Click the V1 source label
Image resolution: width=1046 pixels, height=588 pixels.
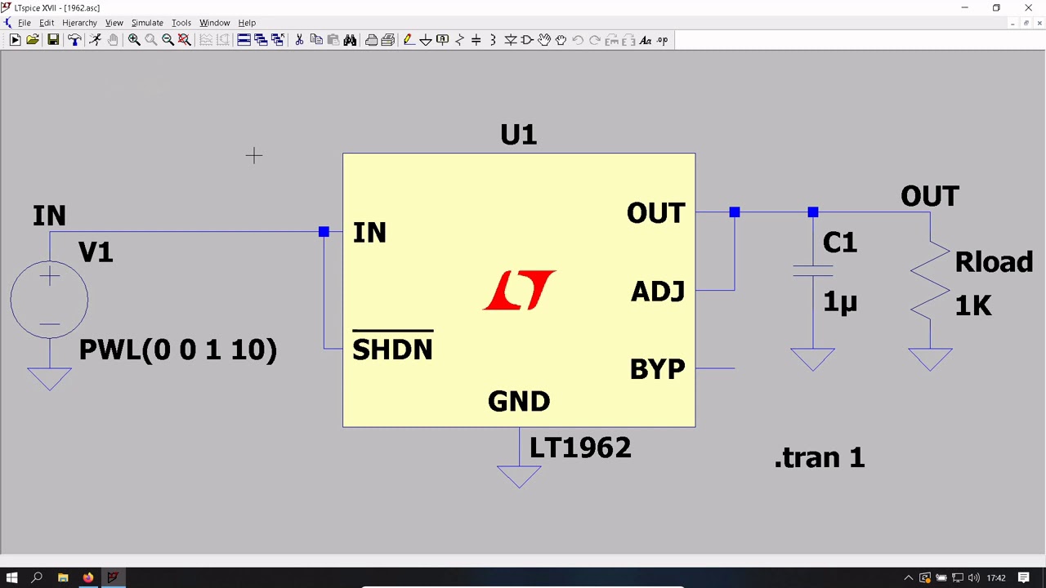click(96, 252)
